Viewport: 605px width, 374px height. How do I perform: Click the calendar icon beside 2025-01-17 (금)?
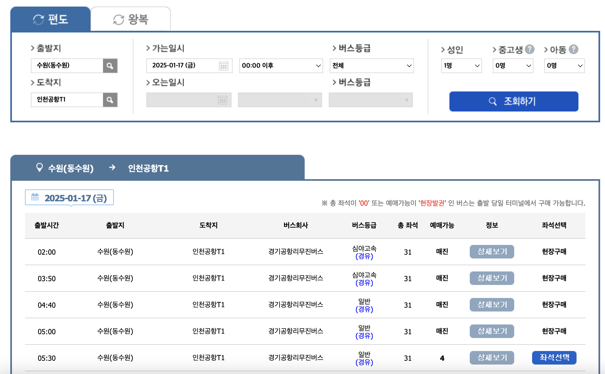tap(35, 197)
